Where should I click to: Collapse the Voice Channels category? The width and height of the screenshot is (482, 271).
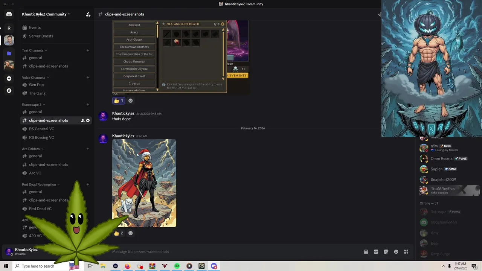(x=35, y=78)
